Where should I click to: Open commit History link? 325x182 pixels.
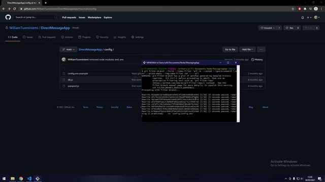(257, 60)
